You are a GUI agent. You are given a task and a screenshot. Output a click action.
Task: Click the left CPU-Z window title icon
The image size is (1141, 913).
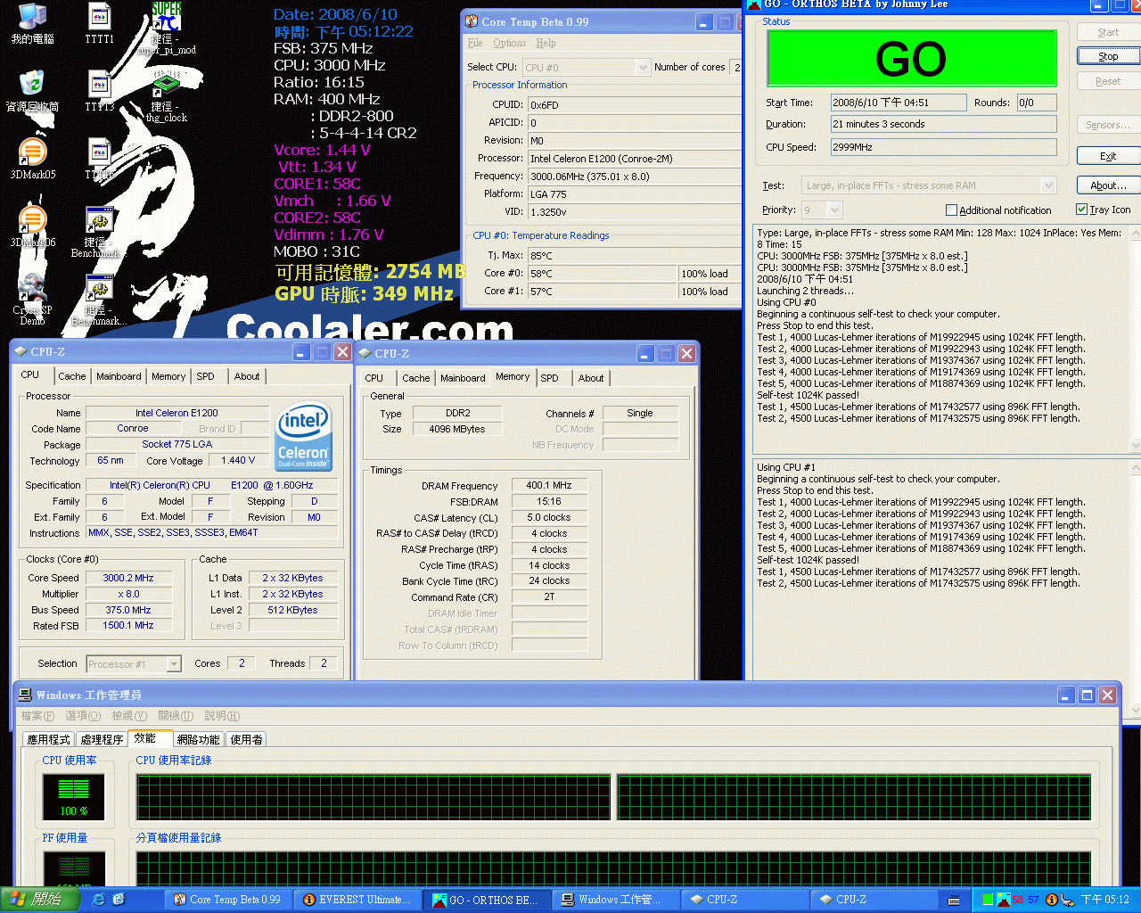[x=21, y=351]
